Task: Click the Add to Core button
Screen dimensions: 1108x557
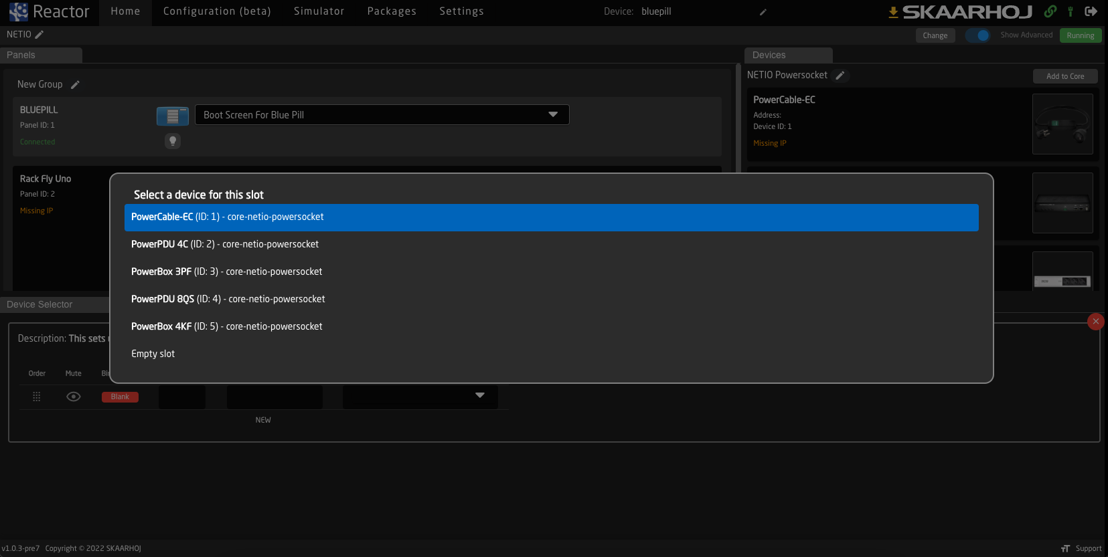Action: pyautogui.click(x=1065, y=76)
